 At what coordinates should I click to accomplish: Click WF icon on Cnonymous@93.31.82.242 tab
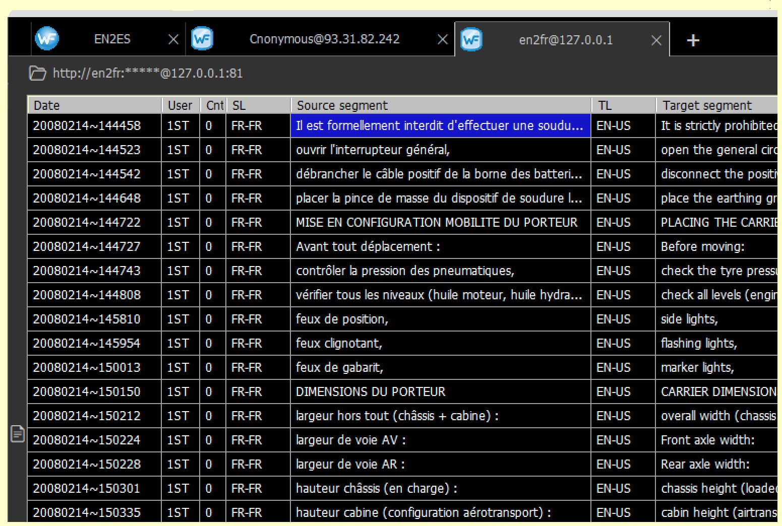tap(202, 39)
